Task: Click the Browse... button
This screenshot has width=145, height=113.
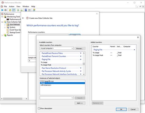Action: tap(80, 49)
